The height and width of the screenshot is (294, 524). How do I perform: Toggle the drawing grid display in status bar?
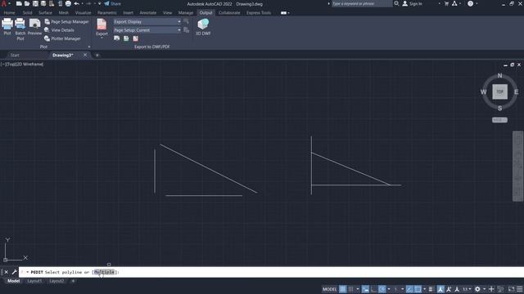[x=342, y=289]
